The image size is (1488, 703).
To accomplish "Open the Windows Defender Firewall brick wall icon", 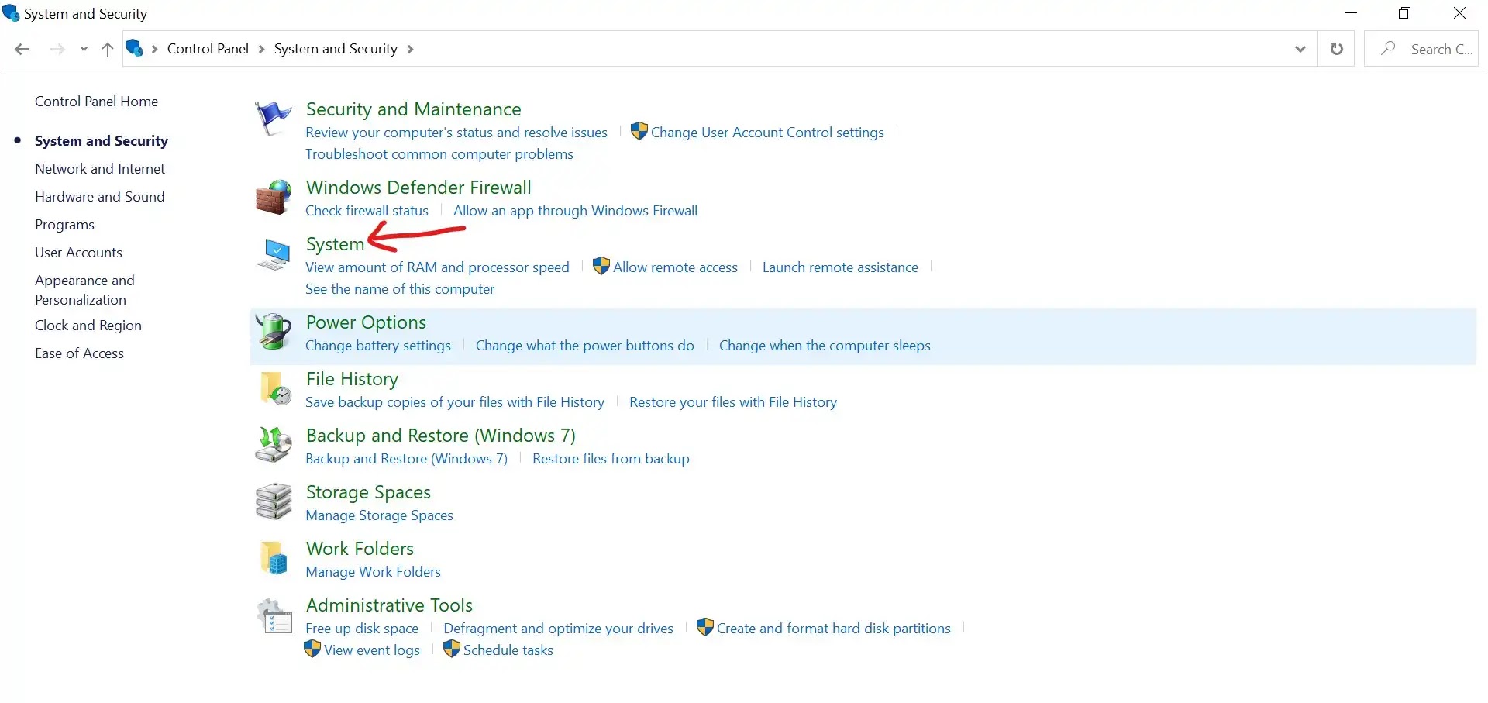I will click(273, 197).
